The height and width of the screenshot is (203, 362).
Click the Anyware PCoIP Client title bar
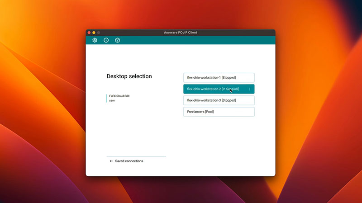pyautogui.click(x=180, y=33)
